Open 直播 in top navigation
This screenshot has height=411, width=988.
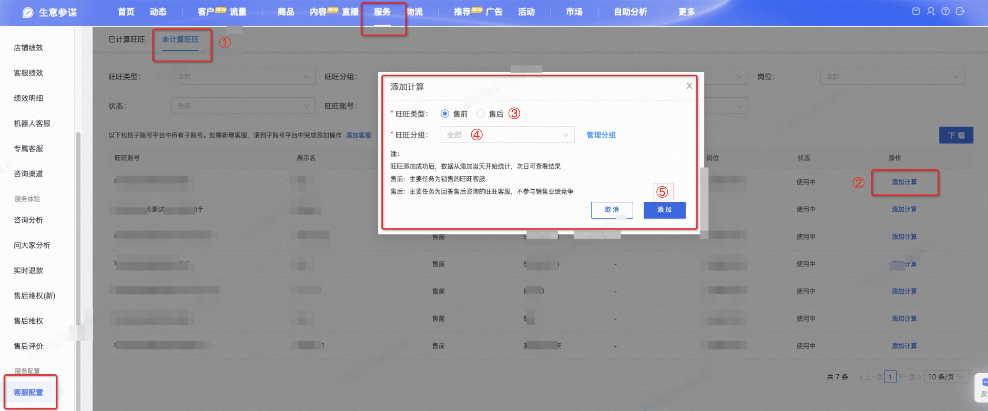point(350,12)
